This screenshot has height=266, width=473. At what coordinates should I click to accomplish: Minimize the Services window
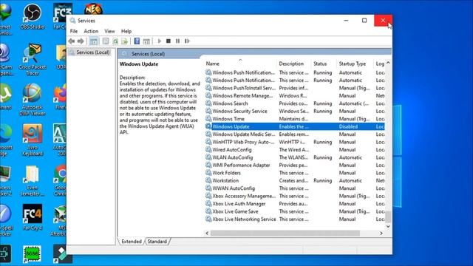coord(347,20)
